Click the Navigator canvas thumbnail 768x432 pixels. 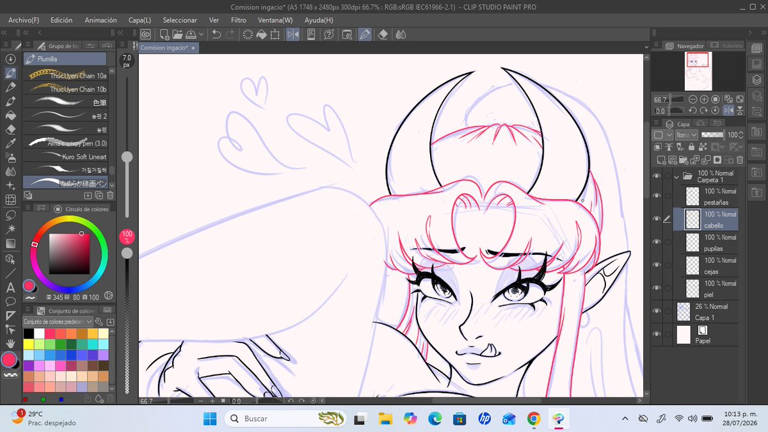[x=698, y=71]
